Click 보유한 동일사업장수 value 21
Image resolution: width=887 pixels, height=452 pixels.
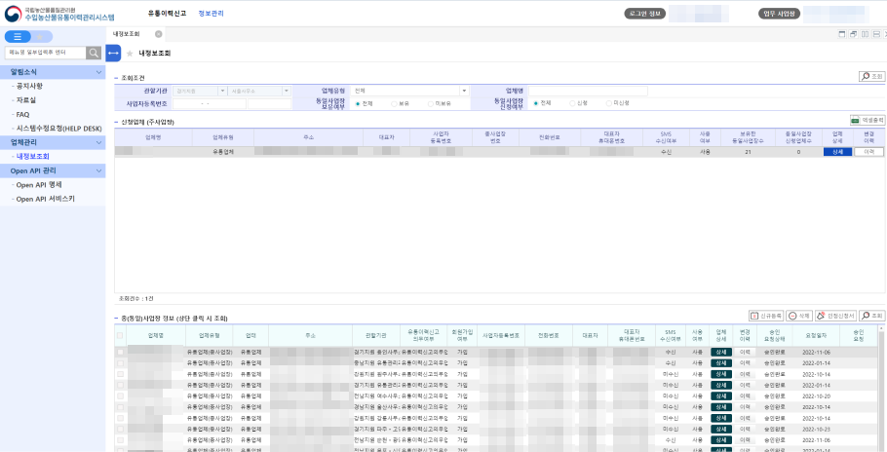click(x=748, y=152)
